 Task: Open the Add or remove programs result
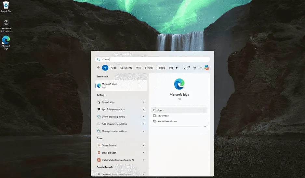coord(121,124)
